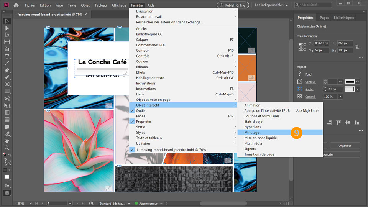Click the horizontal scrollbar thumb
This screenshot has width=368, height=207.
pyautogui.click(x=223, y=203)
